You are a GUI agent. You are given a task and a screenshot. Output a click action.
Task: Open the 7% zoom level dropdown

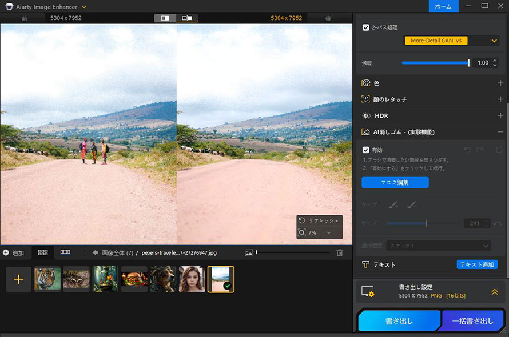(x=328, y=233)
